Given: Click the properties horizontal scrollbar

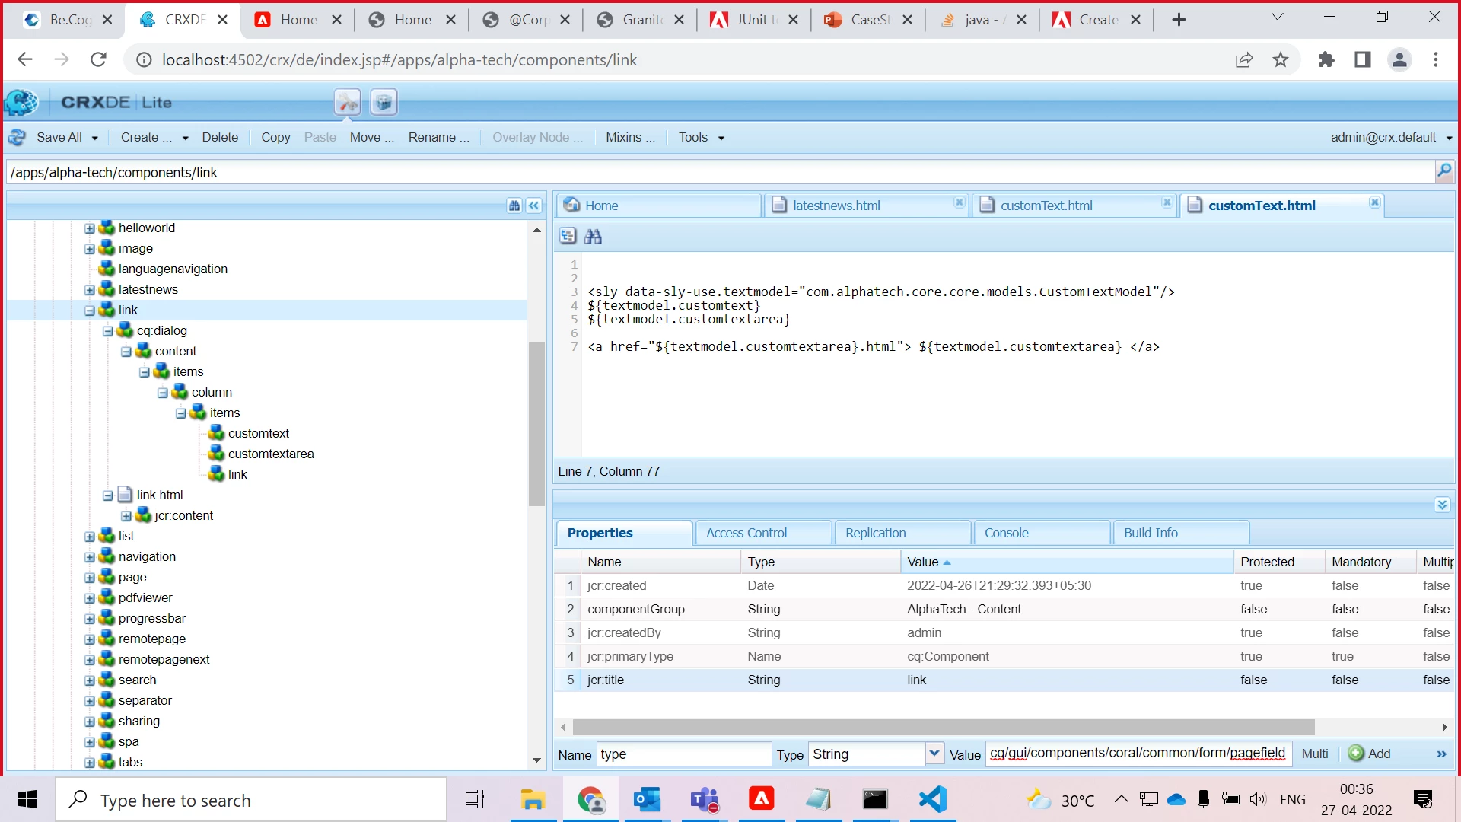Looking at the screenshot, I should click(x=944, y=727).
